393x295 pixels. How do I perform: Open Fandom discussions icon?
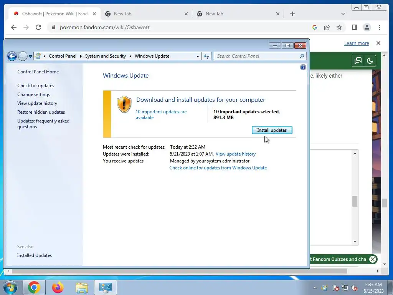(x=358, y=61)
